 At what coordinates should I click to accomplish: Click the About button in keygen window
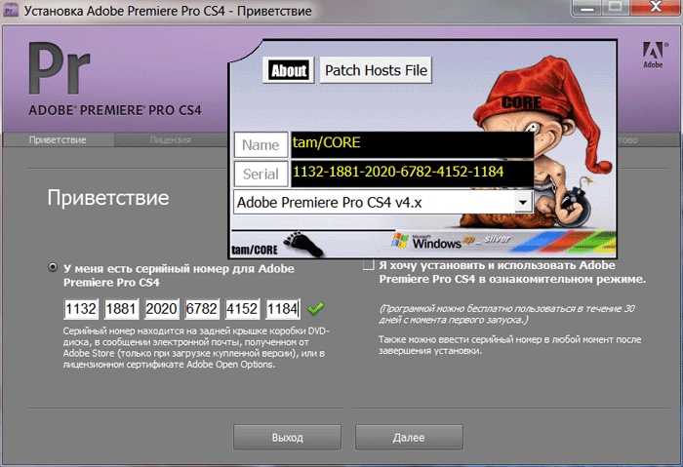point(289,70)
